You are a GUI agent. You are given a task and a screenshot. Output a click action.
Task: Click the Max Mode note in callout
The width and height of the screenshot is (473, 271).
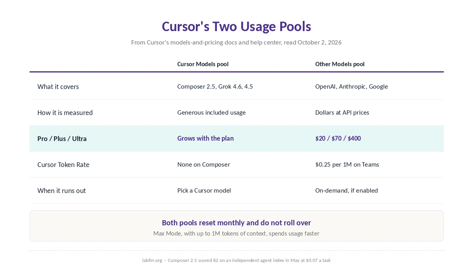click(236, 234)
